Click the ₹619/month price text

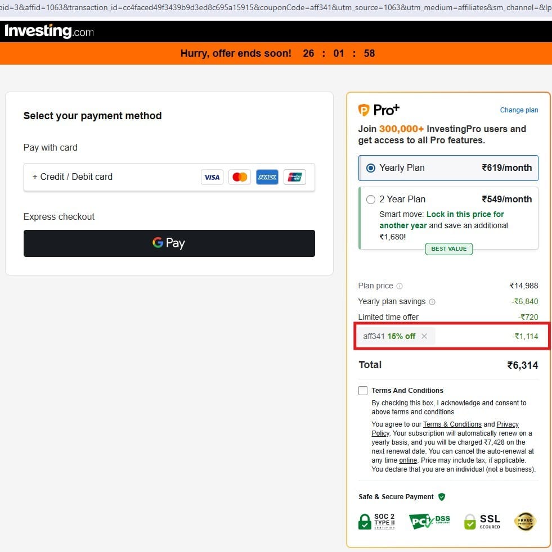coord(507,168)
